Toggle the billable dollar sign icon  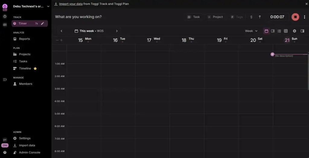(251, 17)
